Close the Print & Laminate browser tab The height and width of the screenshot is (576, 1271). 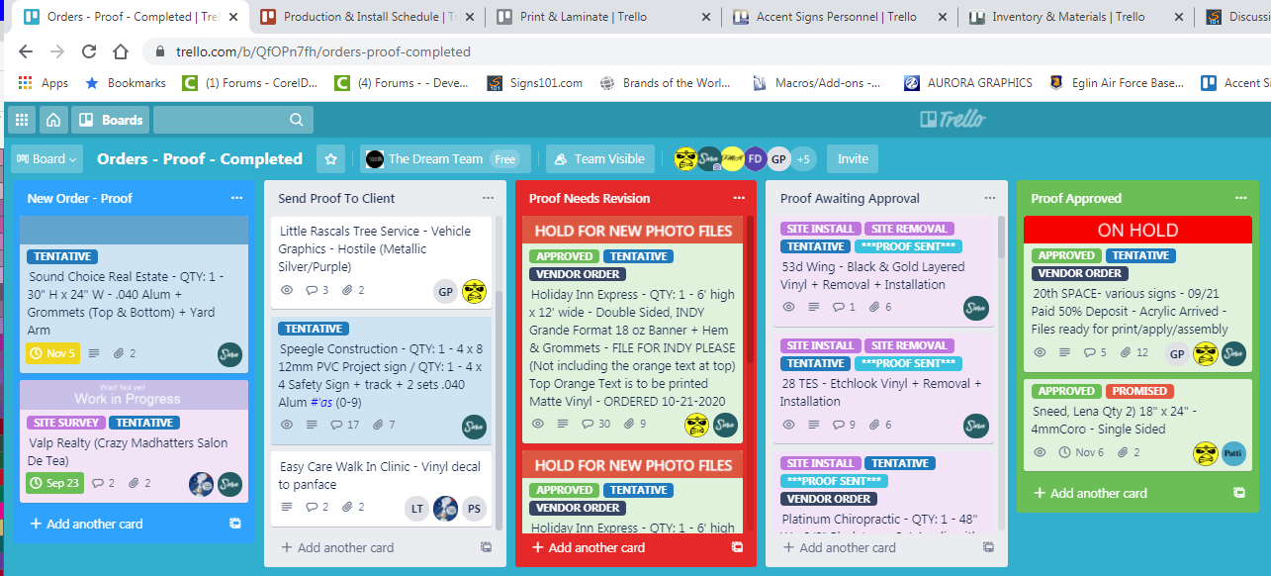(705, 17)
